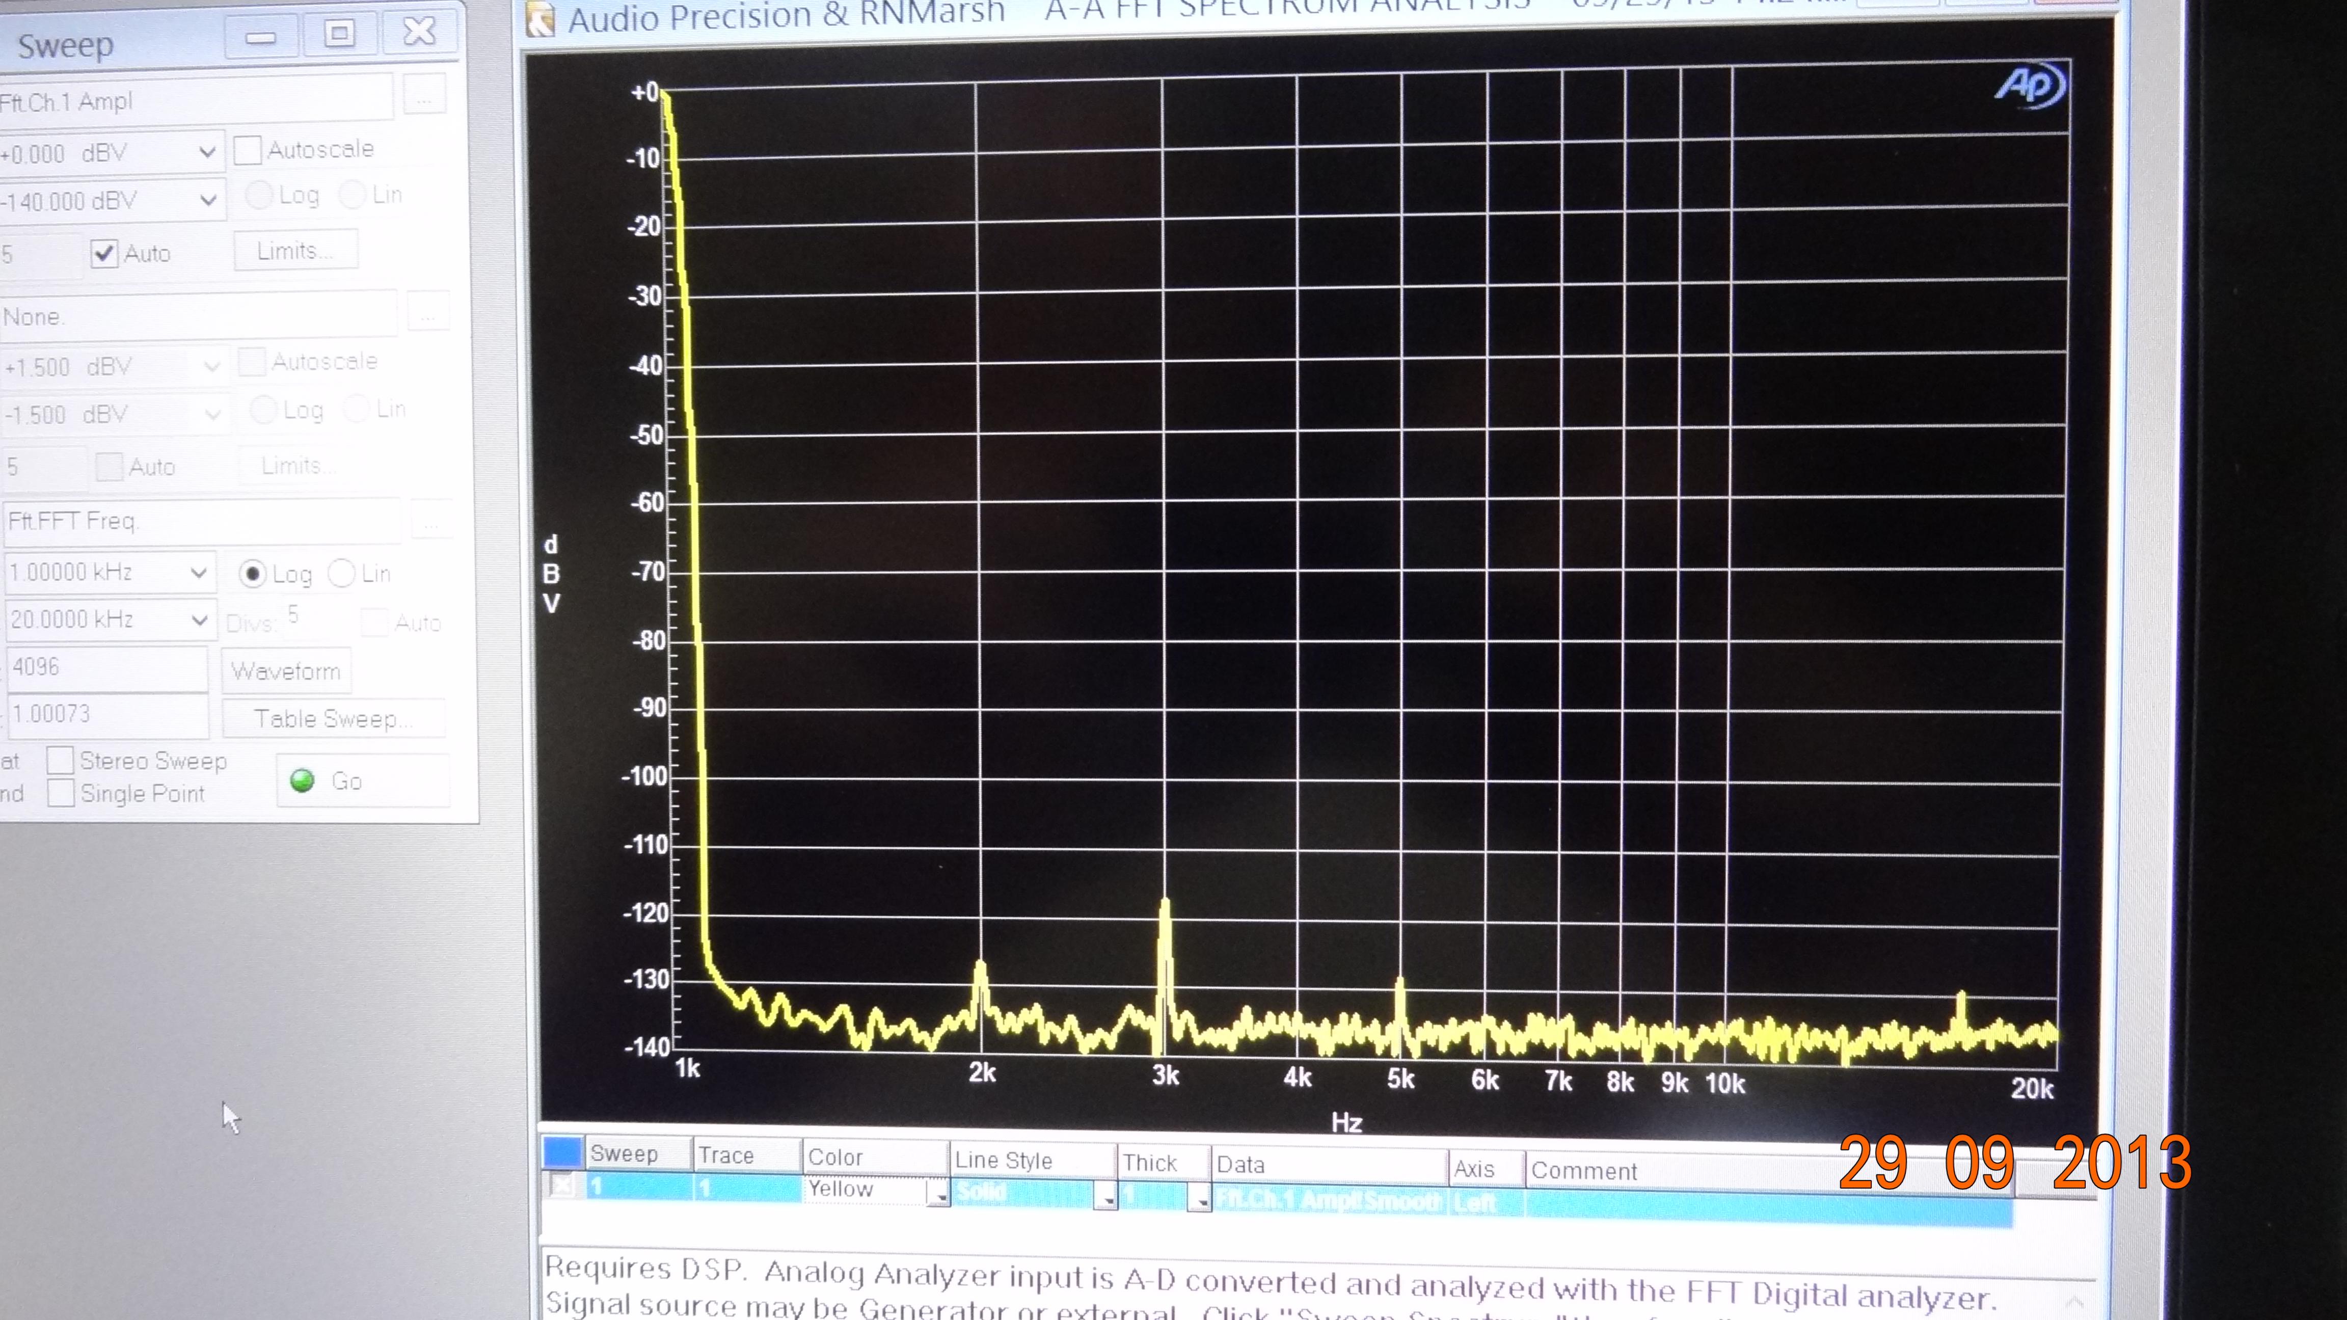Enable the Single Point checkbox
Image resolution: width=2347 pixels, height=1320 pixels.
point(60,793)
